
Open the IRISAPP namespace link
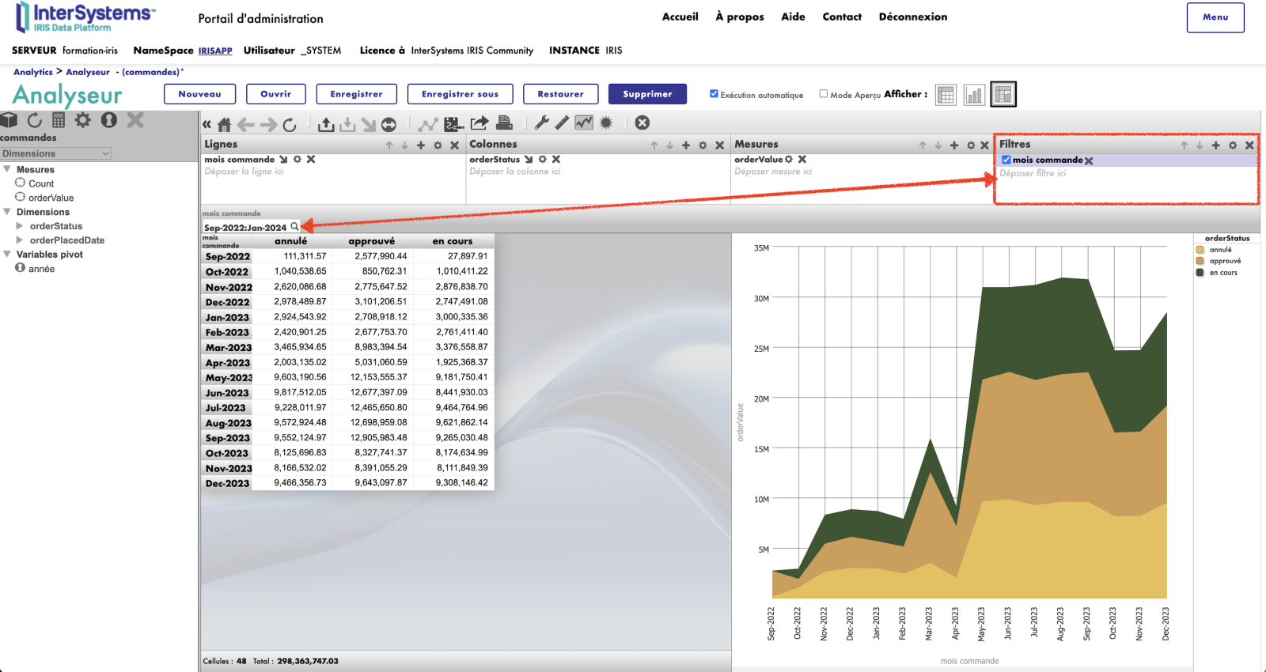pyautogui.click(x=214, y=51)
